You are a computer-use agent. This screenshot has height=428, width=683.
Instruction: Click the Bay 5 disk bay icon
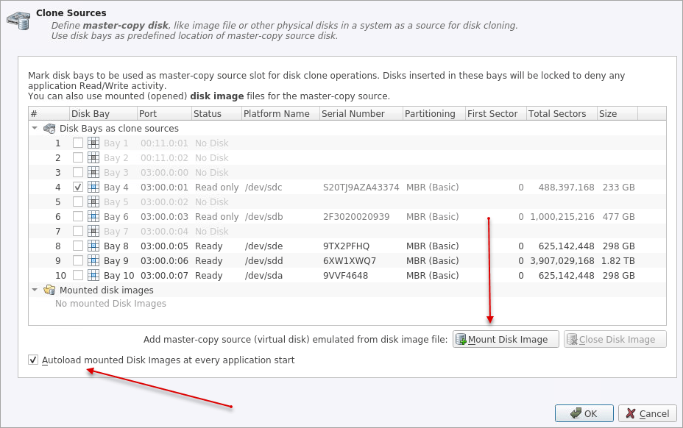tap(93, 201)
